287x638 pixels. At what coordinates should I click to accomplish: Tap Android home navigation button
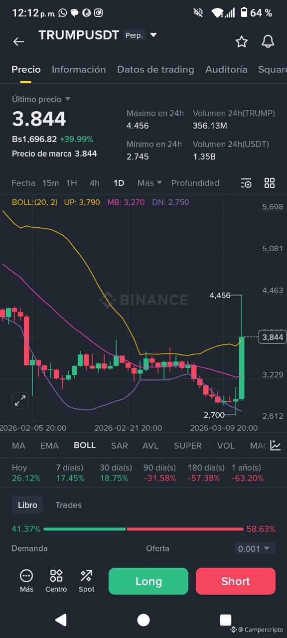pos(143,620)
